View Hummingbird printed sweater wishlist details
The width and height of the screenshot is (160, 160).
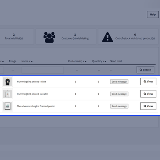pyautogui.click(x=148, y=94)
